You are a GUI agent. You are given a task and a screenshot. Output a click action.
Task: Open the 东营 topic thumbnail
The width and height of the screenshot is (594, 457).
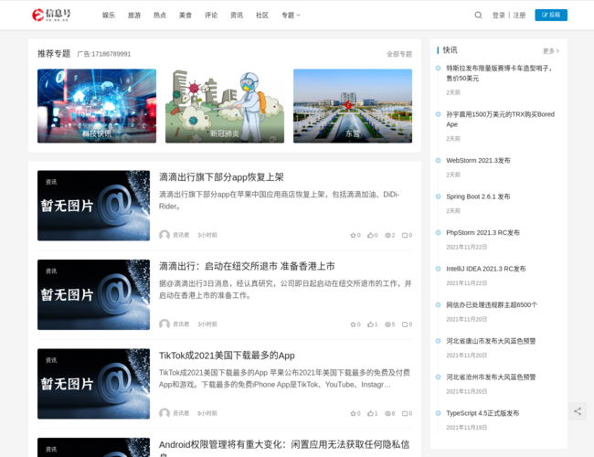coord(353,106)
